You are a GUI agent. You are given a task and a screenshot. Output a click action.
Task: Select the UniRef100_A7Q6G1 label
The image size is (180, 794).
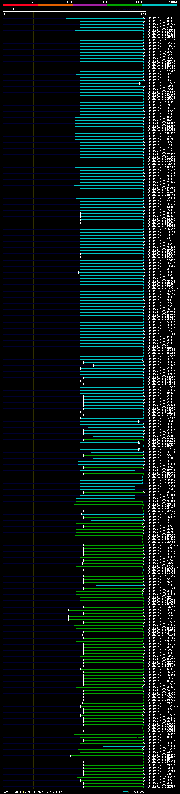pyautogui.click(x=161, y=52)
